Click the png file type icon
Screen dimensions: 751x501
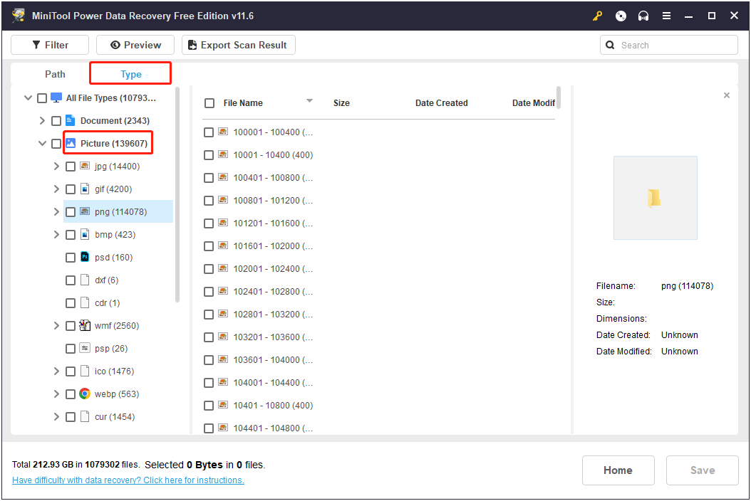pos(85,211)
